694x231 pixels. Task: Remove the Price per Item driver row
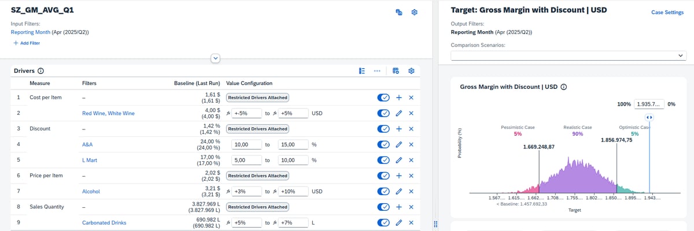point(411,176)
